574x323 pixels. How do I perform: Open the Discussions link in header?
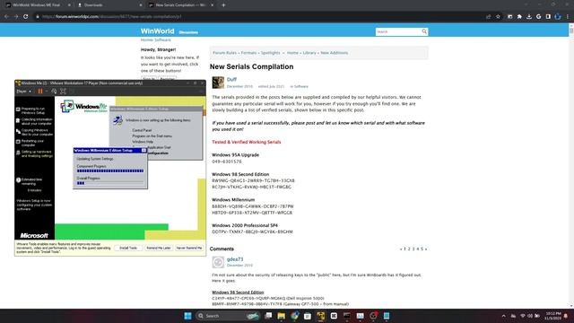(x=188, y=32)
